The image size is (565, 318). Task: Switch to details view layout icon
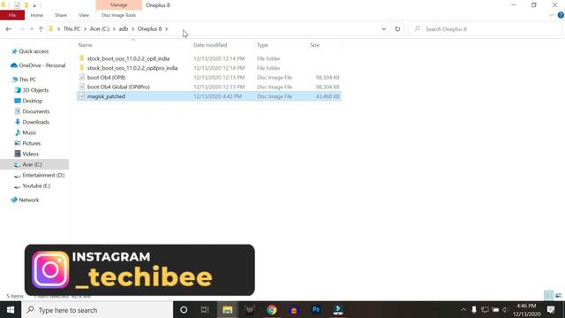[x=548, y=295]
